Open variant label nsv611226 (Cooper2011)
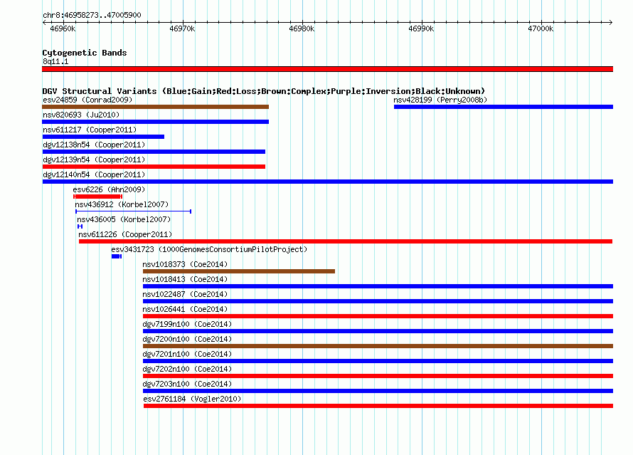Viewport: 633px width, 455px height. (x=125, y=234)
